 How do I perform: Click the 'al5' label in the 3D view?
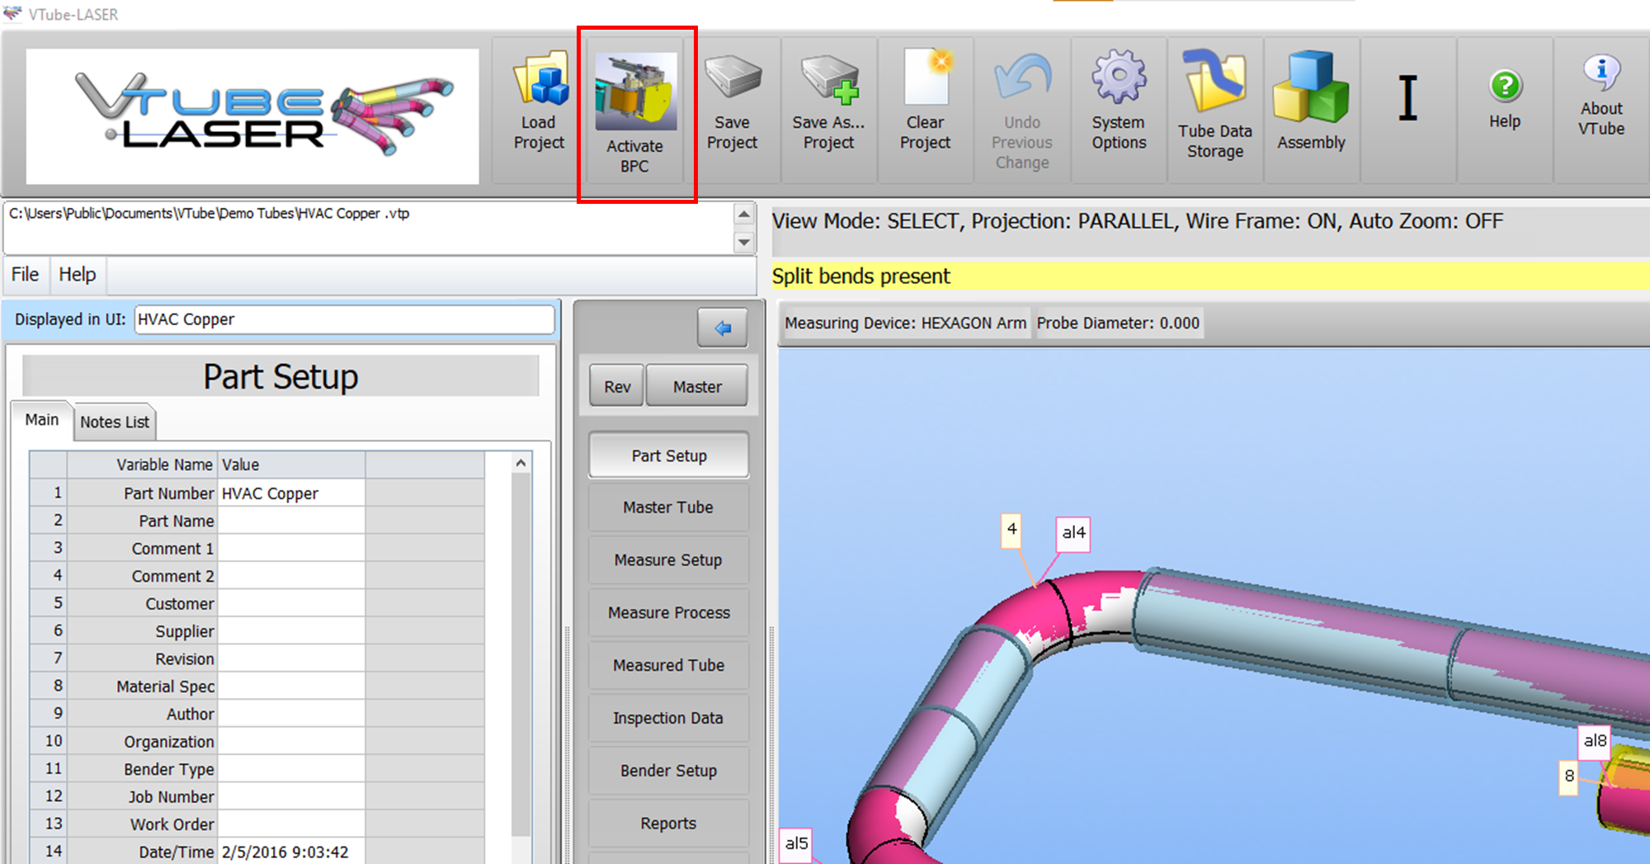point(796,843)
